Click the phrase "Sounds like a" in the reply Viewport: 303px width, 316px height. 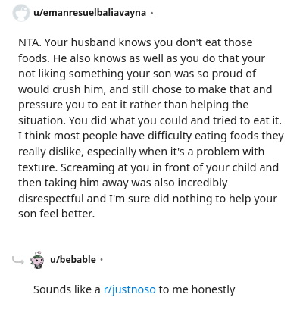[x=67, y=289]
